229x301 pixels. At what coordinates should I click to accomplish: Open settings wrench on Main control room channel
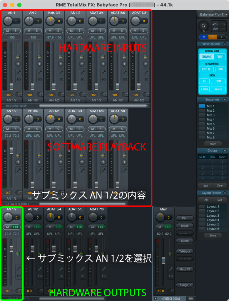(x=171, y=269)
